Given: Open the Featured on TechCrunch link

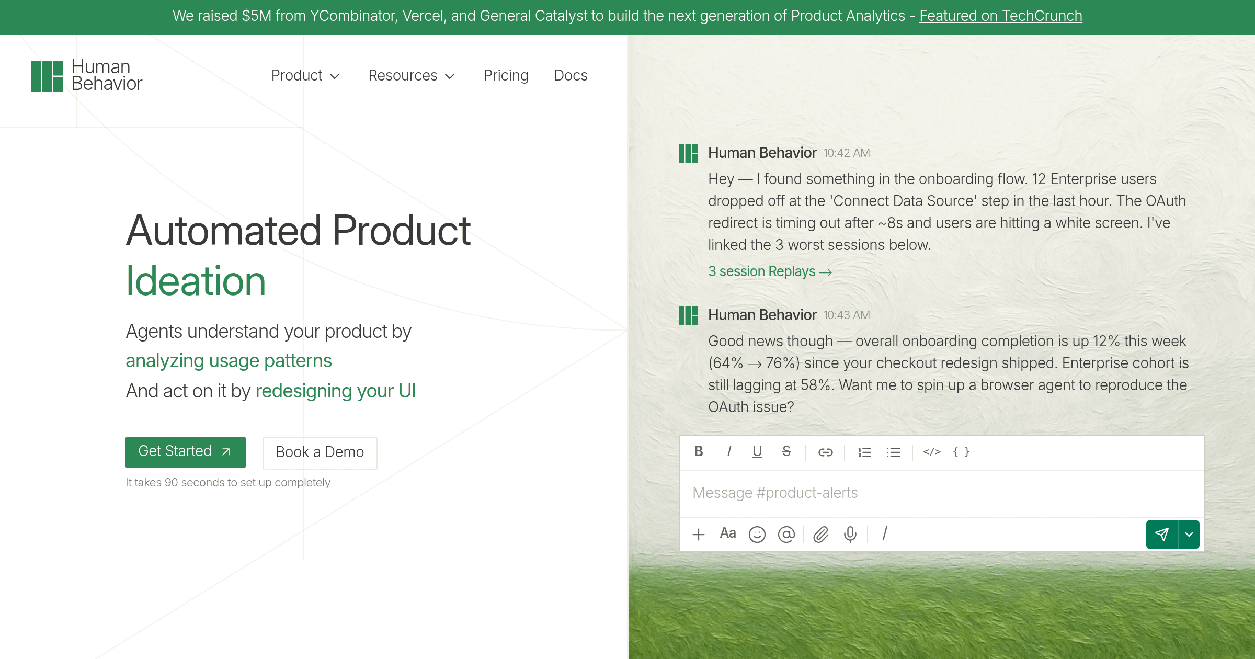Looking at the screenshot, I should (x=1001, y=16).
